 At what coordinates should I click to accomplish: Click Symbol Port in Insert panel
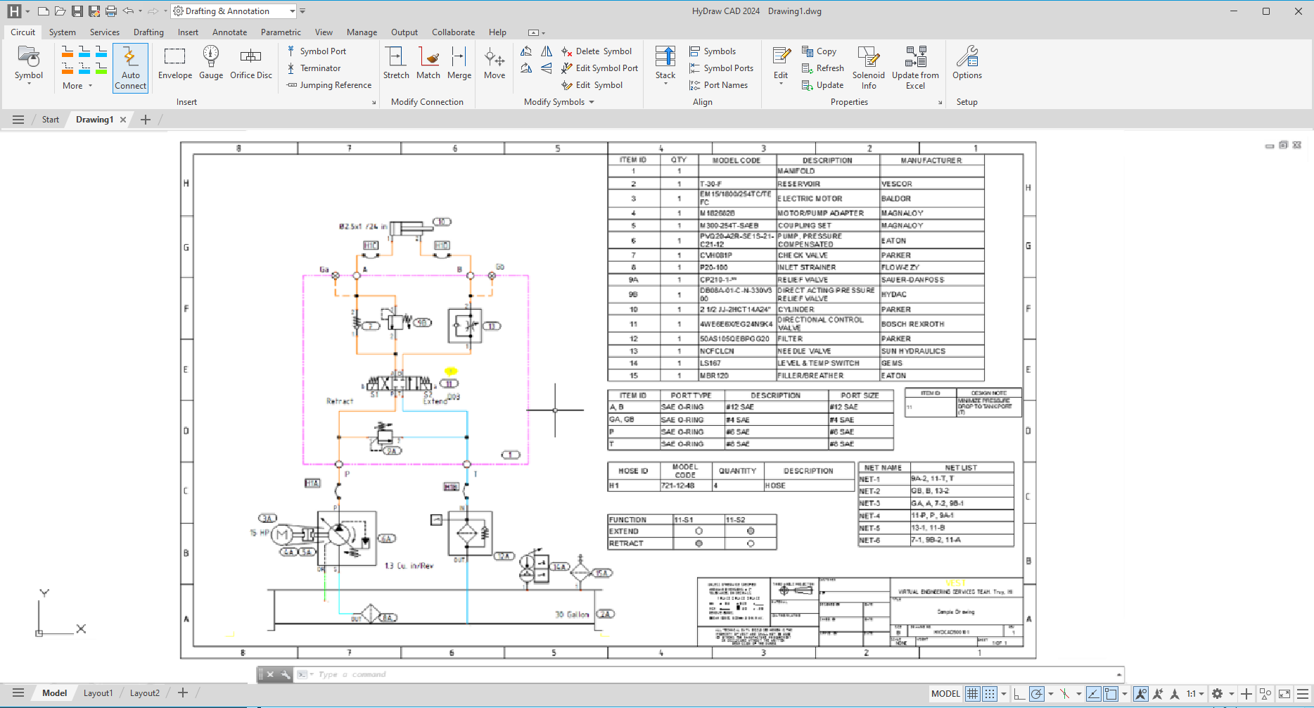click(x=317, y=51)
